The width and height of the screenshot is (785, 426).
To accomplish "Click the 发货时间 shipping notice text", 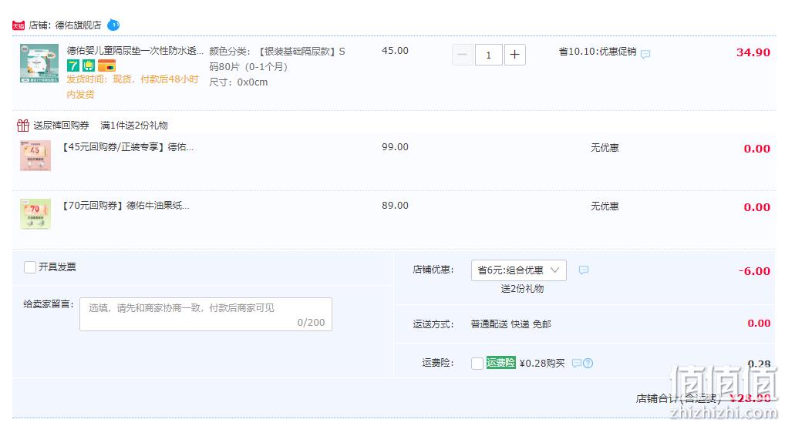I will coord(133,86).
